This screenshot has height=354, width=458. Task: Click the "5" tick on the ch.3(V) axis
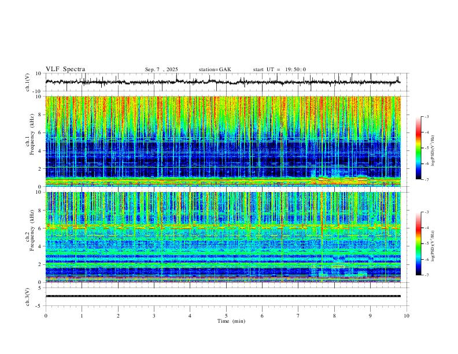click(40, 287)
